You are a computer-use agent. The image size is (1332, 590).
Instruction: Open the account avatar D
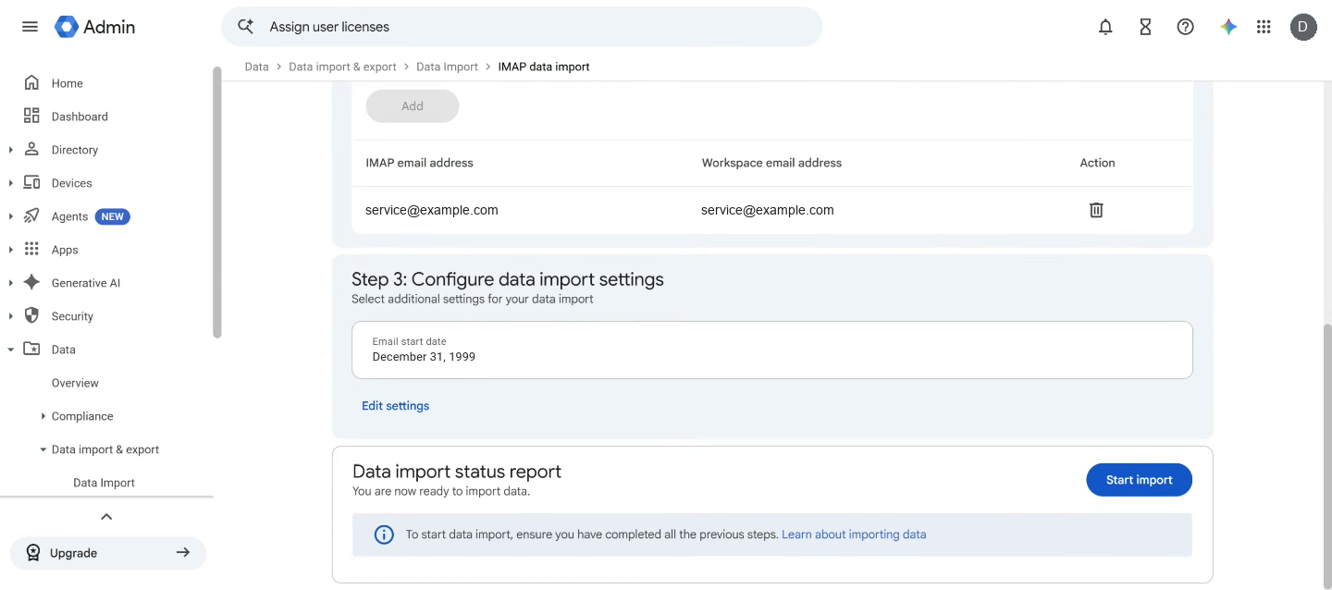(x=1303, y=27)
